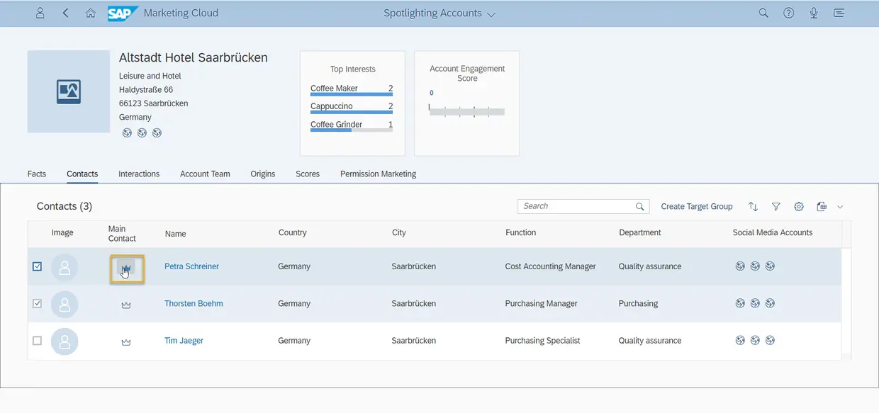Set Thorsten Boehm as main contact
The height and width of the screenshot is (413, 879).
point(126,304)
